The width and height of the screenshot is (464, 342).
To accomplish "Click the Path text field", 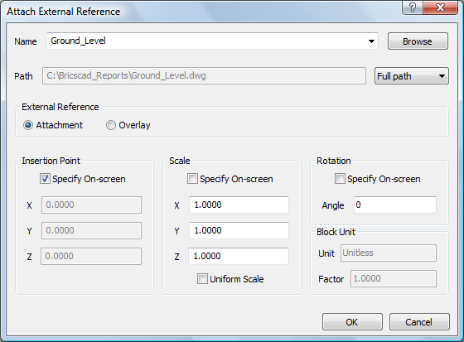I will [204, 76].
